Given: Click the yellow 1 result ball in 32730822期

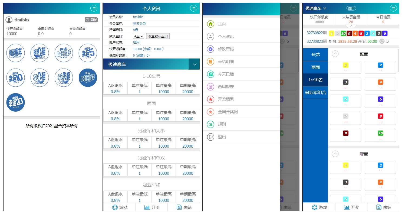Looking at the screenshot, I should [331, 34].
